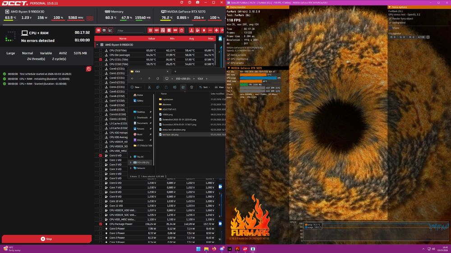Open OSI bgcolor color swatch in FurMark

tap(428, 37)
